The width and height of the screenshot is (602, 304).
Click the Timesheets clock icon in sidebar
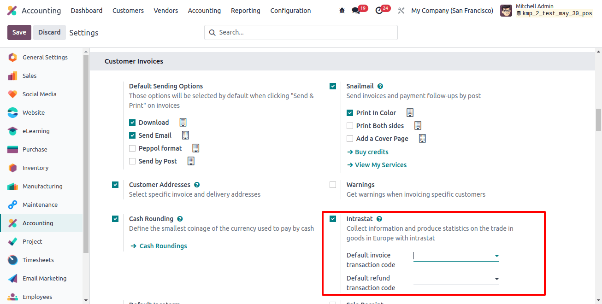pyautogui.click(x=13, y=260)
